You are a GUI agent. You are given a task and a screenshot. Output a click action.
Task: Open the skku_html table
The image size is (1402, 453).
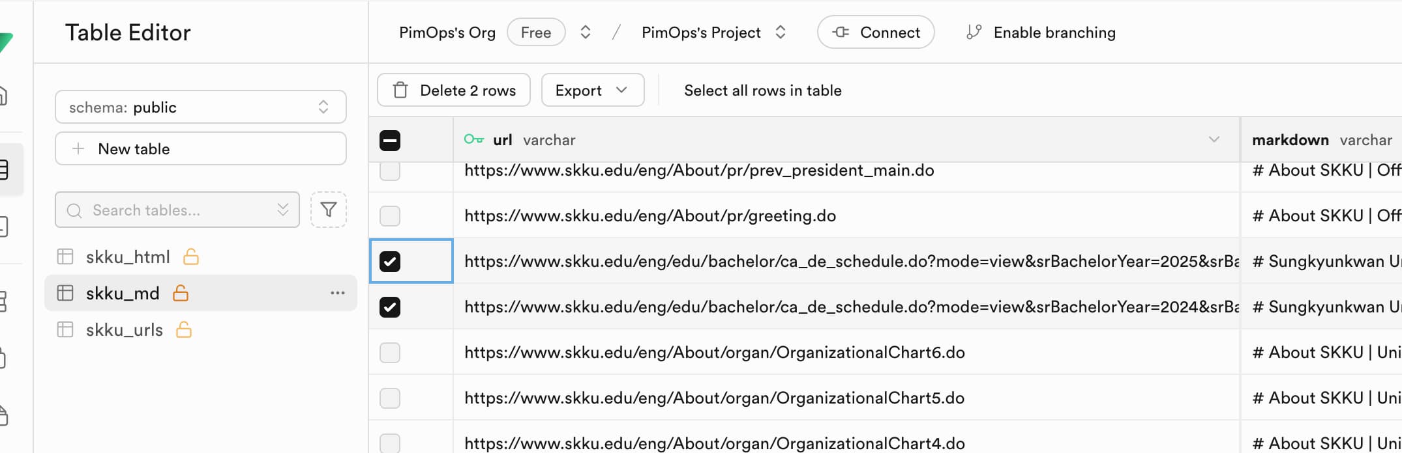click(128, 257)
